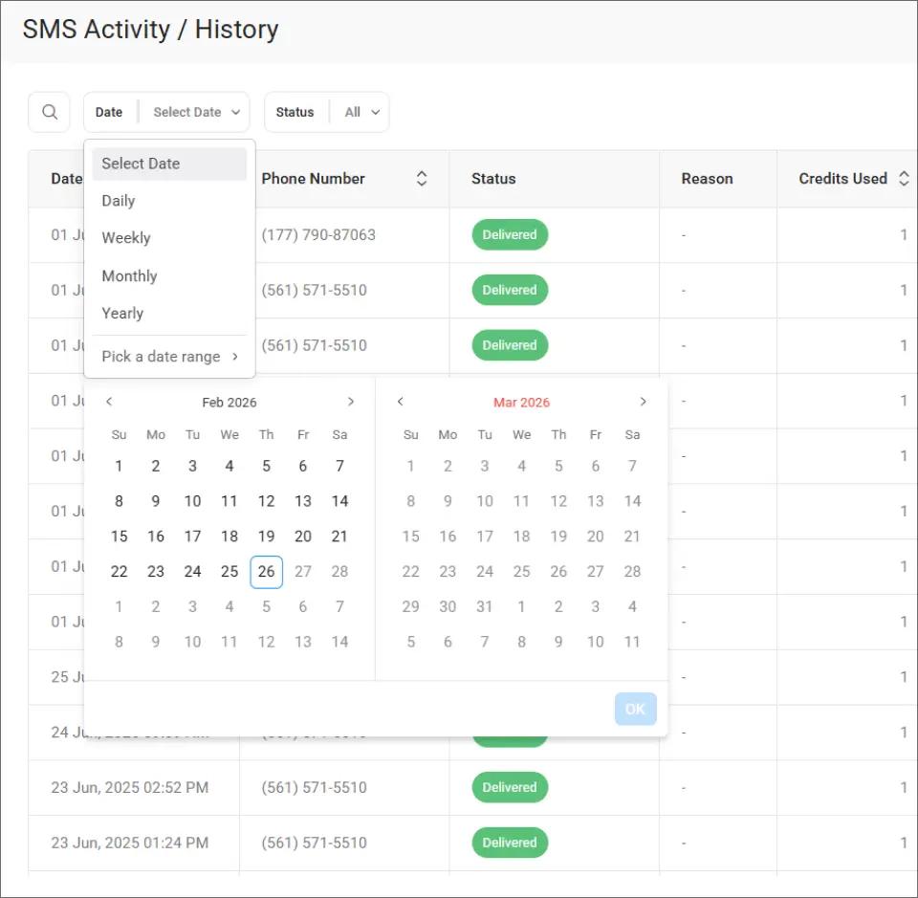Screen dimensions: 918x898
Task: Click the previous month arrow on Mar 2026 calendar
Action: [401, 402]
